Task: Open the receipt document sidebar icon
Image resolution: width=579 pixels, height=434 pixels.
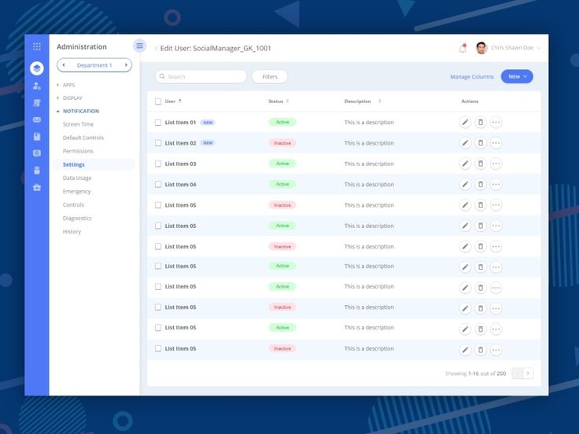Action: tap(36, 103)
